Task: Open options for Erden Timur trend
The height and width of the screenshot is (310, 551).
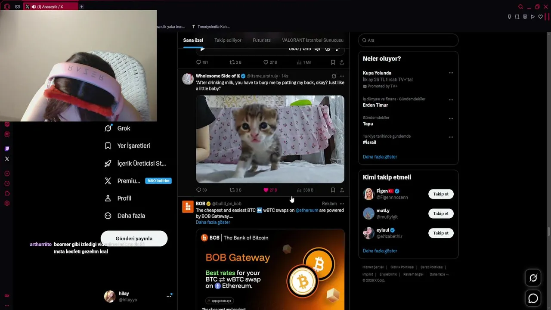Action: coord(451,99)
